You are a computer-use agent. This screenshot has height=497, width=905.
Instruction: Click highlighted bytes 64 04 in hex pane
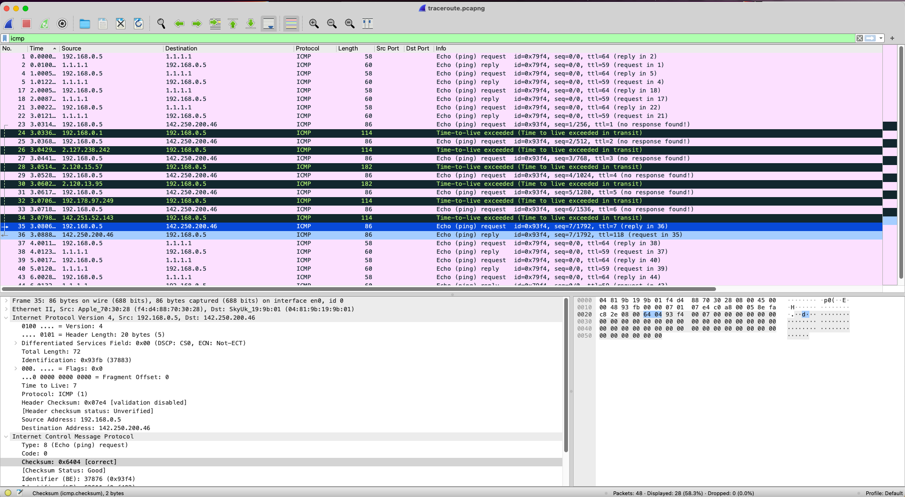(x=652, y=315)
